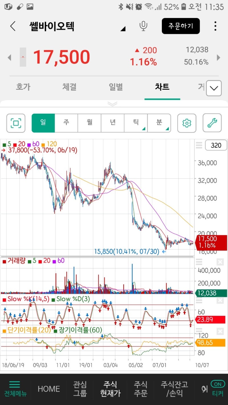Viewport: 228px width, 405px height.
Task: Switch to the 체결 tab
Action: [x=70, y=87]
